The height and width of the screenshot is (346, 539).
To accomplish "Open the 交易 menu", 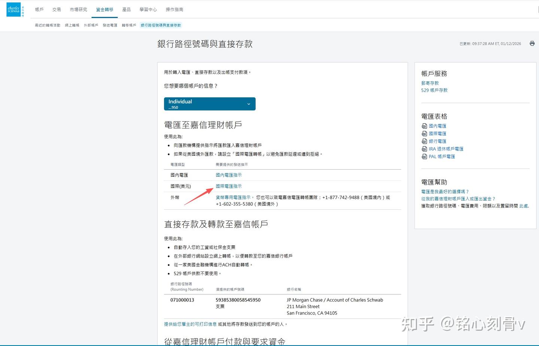I will [57, 10].
